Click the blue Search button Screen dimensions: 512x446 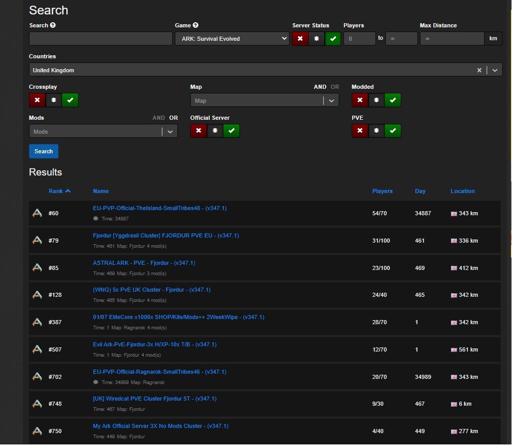tap(43, 151)
